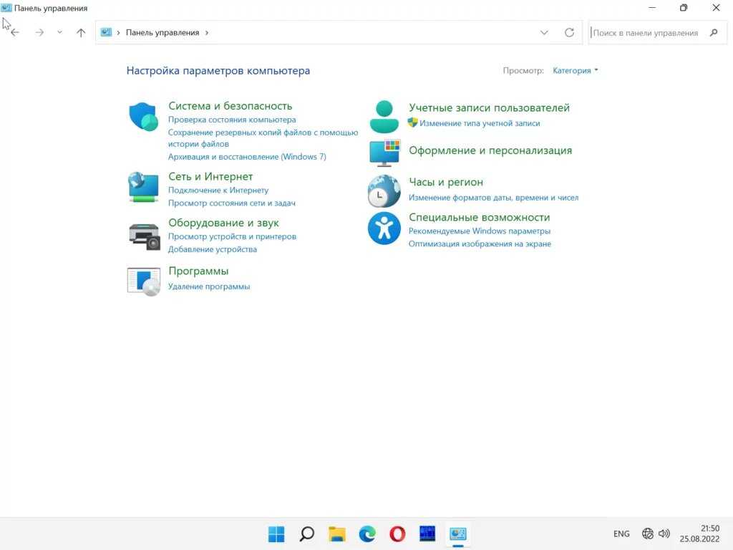The height and width of the screenshot is (550, 733).
Task: Open the Windows Start menu
Action: click(276, 534)
